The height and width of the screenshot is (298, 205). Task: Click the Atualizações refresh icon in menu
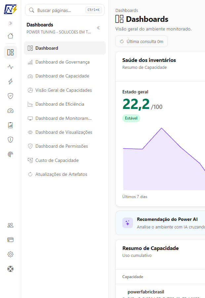[30, 174]
